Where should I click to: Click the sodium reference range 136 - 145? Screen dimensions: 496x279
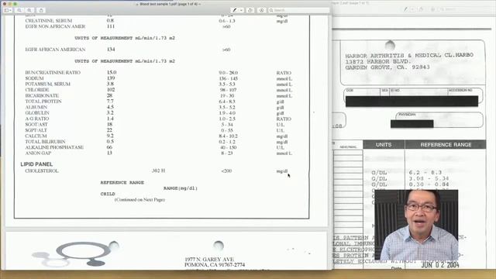228,78
